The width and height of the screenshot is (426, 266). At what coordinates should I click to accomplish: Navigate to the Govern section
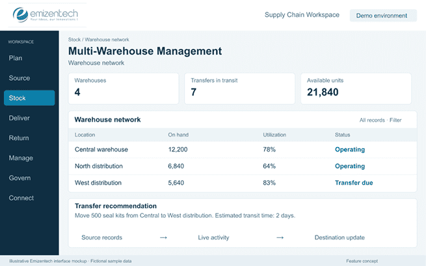[x=20, y=178]
